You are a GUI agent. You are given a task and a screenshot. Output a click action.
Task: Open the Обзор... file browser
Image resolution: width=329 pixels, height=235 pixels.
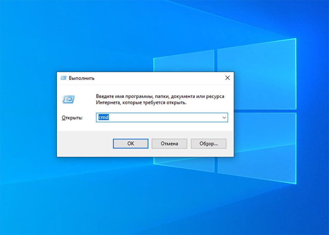209,143
